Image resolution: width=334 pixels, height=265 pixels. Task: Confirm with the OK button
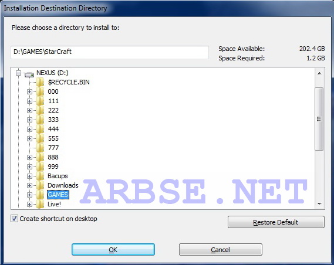[x=113, y=250]
